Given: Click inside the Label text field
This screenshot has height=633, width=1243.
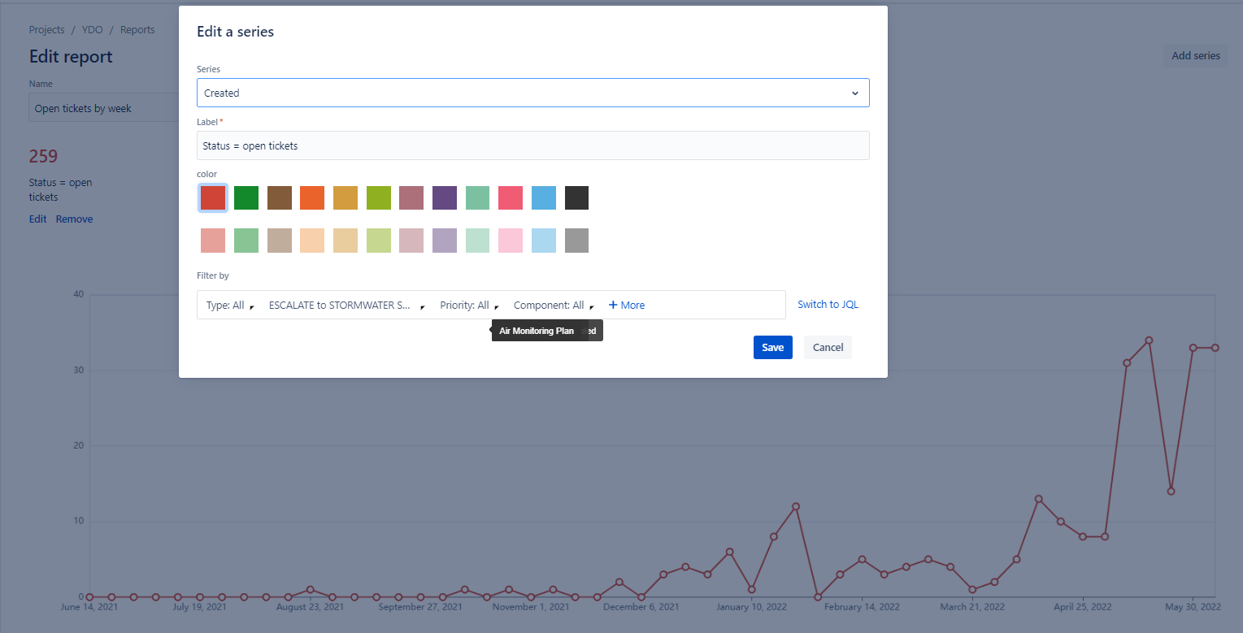Looking at the screenshot, I should click(x=532, y=145).
